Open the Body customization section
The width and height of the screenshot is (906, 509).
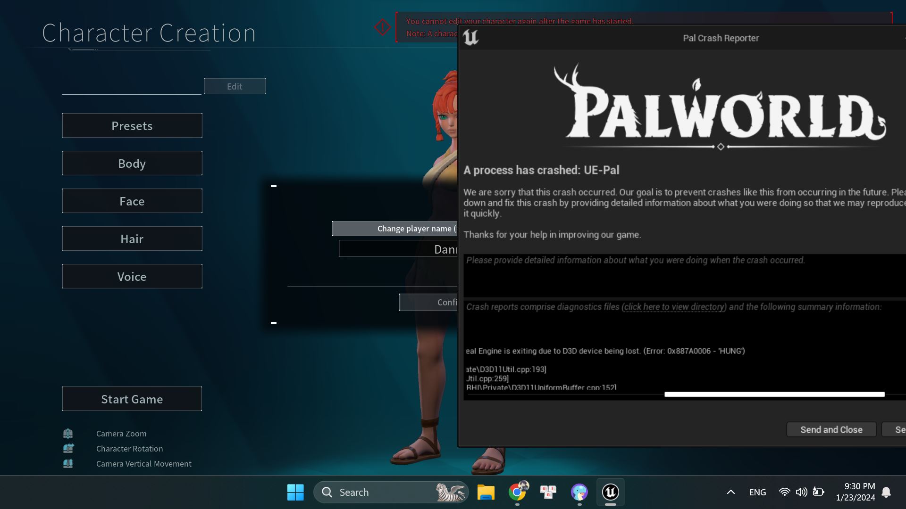tap(132, 163)
